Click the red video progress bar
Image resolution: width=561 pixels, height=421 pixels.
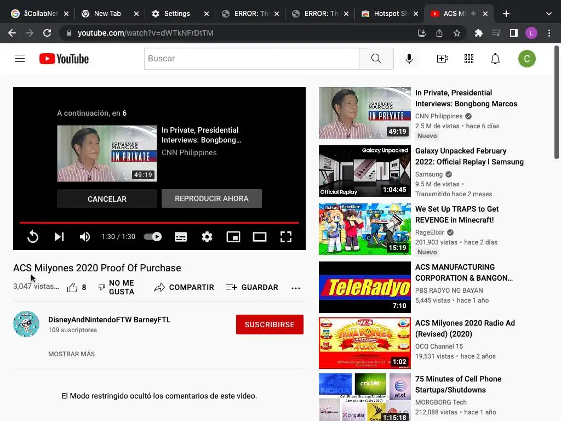pos(159,223)
